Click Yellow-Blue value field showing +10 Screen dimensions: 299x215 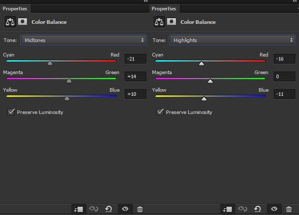click(136, 94)
